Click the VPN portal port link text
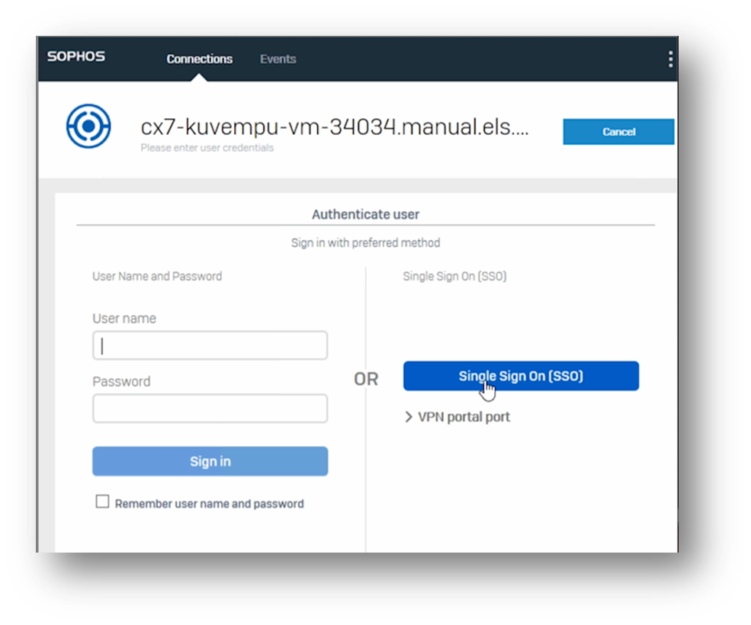 click(x=464, y=417)
